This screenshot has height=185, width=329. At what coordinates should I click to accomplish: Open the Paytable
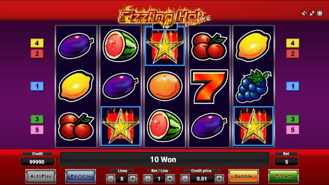coord(81,176)
